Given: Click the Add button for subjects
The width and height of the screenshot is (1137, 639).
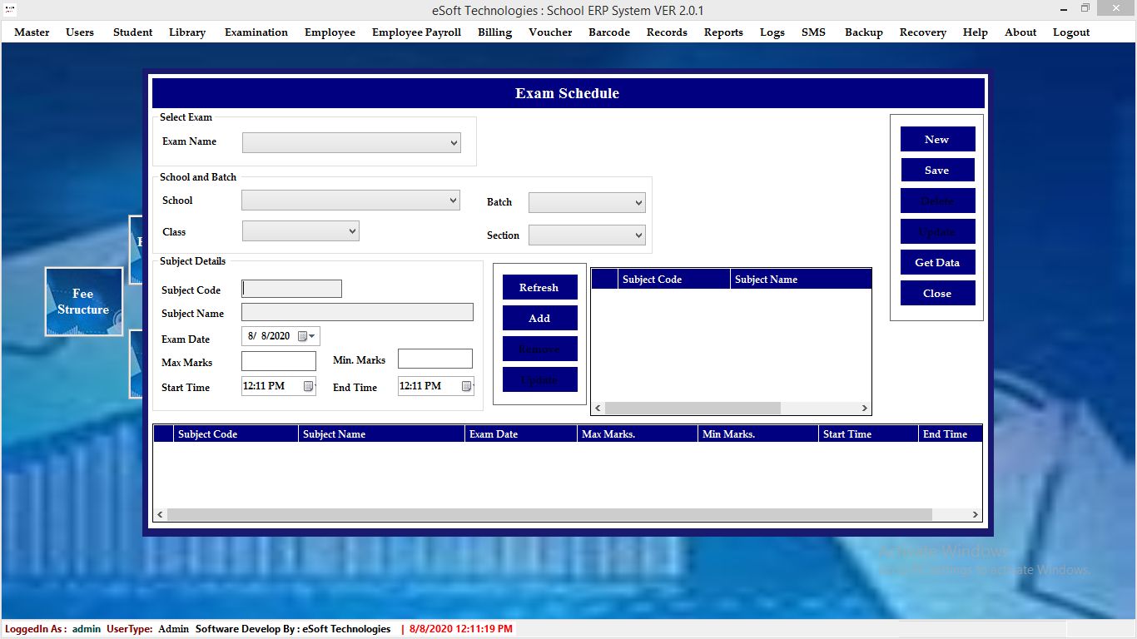Looking at the screenshot, I should tap(539, 318).
